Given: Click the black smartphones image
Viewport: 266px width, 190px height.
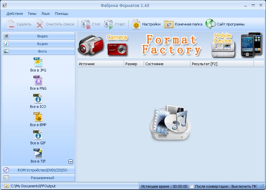Looking at the screenshot, I should pyautogui.click(x=251, y=45).
